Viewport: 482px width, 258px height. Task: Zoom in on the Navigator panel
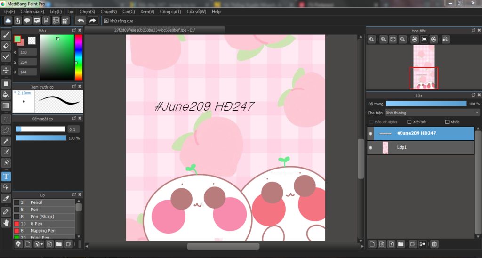pos(383,40)
